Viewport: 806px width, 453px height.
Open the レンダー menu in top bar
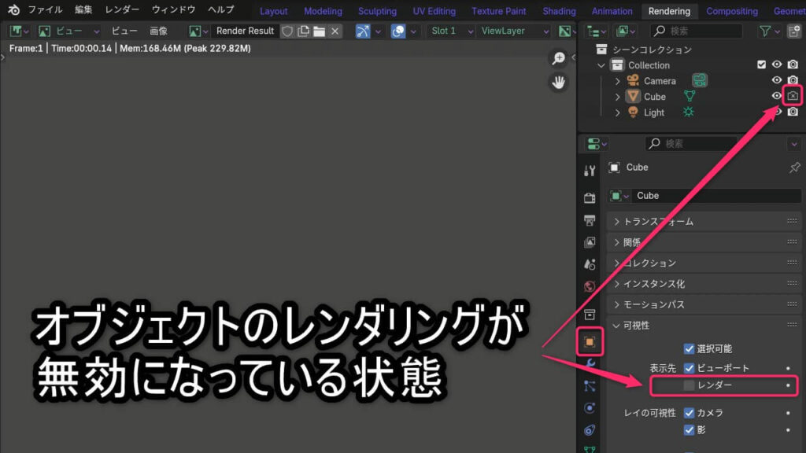122,9
